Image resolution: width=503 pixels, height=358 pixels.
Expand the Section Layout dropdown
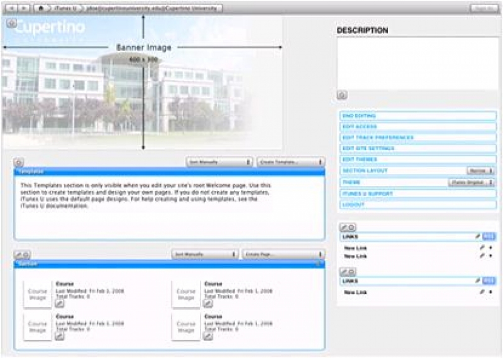coord(481,171)
